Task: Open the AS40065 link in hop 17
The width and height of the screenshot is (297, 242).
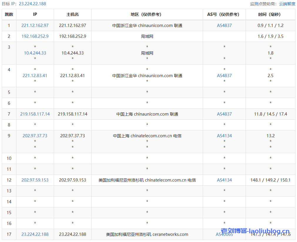Action: point(224,234)
